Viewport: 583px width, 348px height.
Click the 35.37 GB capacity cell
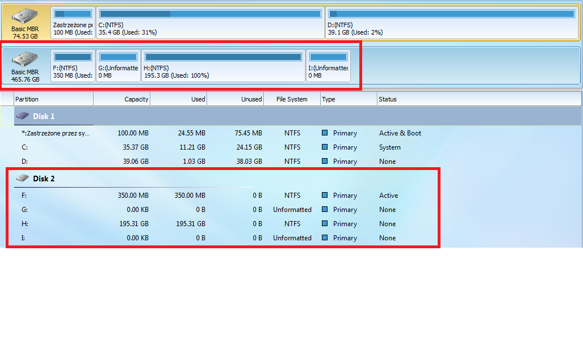(136, 147)
